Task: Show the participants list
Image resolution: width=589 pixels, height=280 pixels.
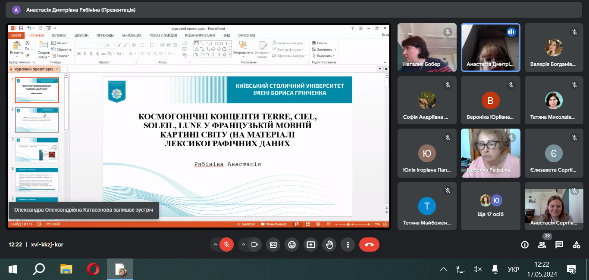Action: pyautogui.click(x=542, y=245)
